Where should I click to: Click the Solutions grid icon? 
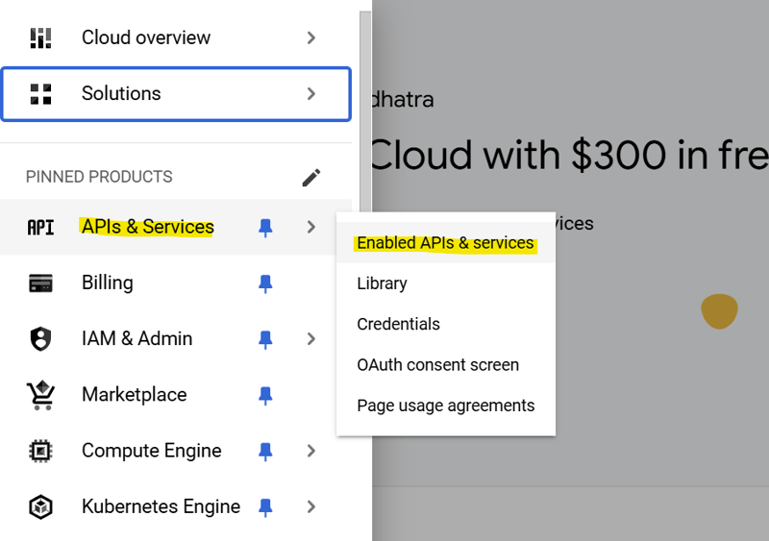point(40,94)
